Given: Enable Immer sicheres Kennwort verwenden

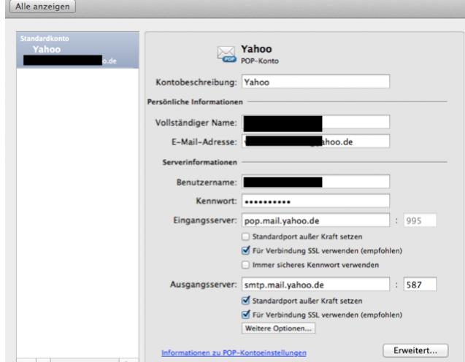Looking at the screenshot, I should pyautogui.click(x=245, y=265).
